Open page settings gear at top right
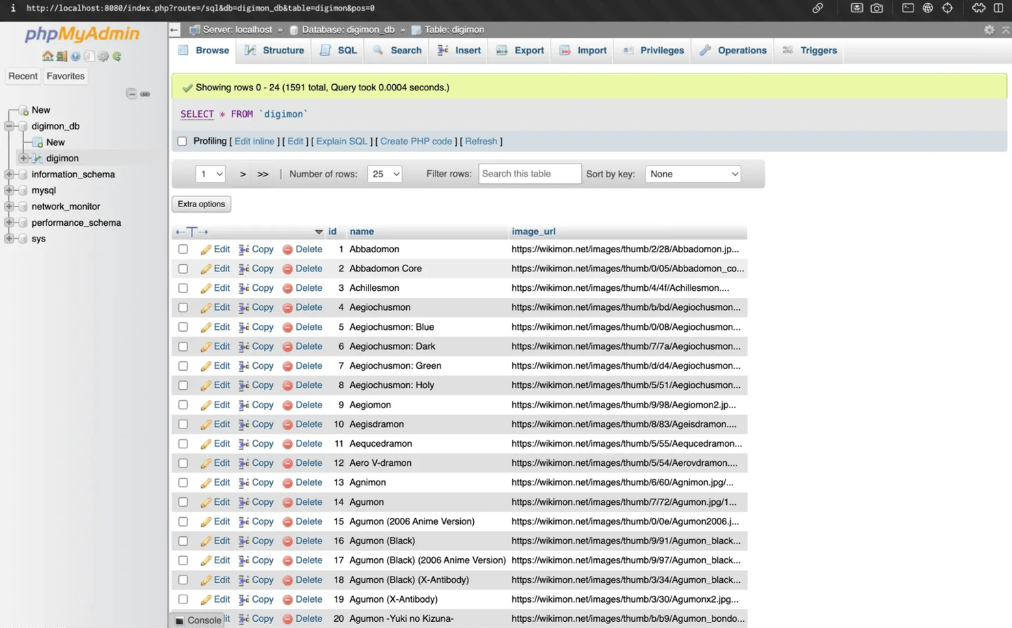The width and height of the screenshot is (1012, 628). tap(989, 29)
